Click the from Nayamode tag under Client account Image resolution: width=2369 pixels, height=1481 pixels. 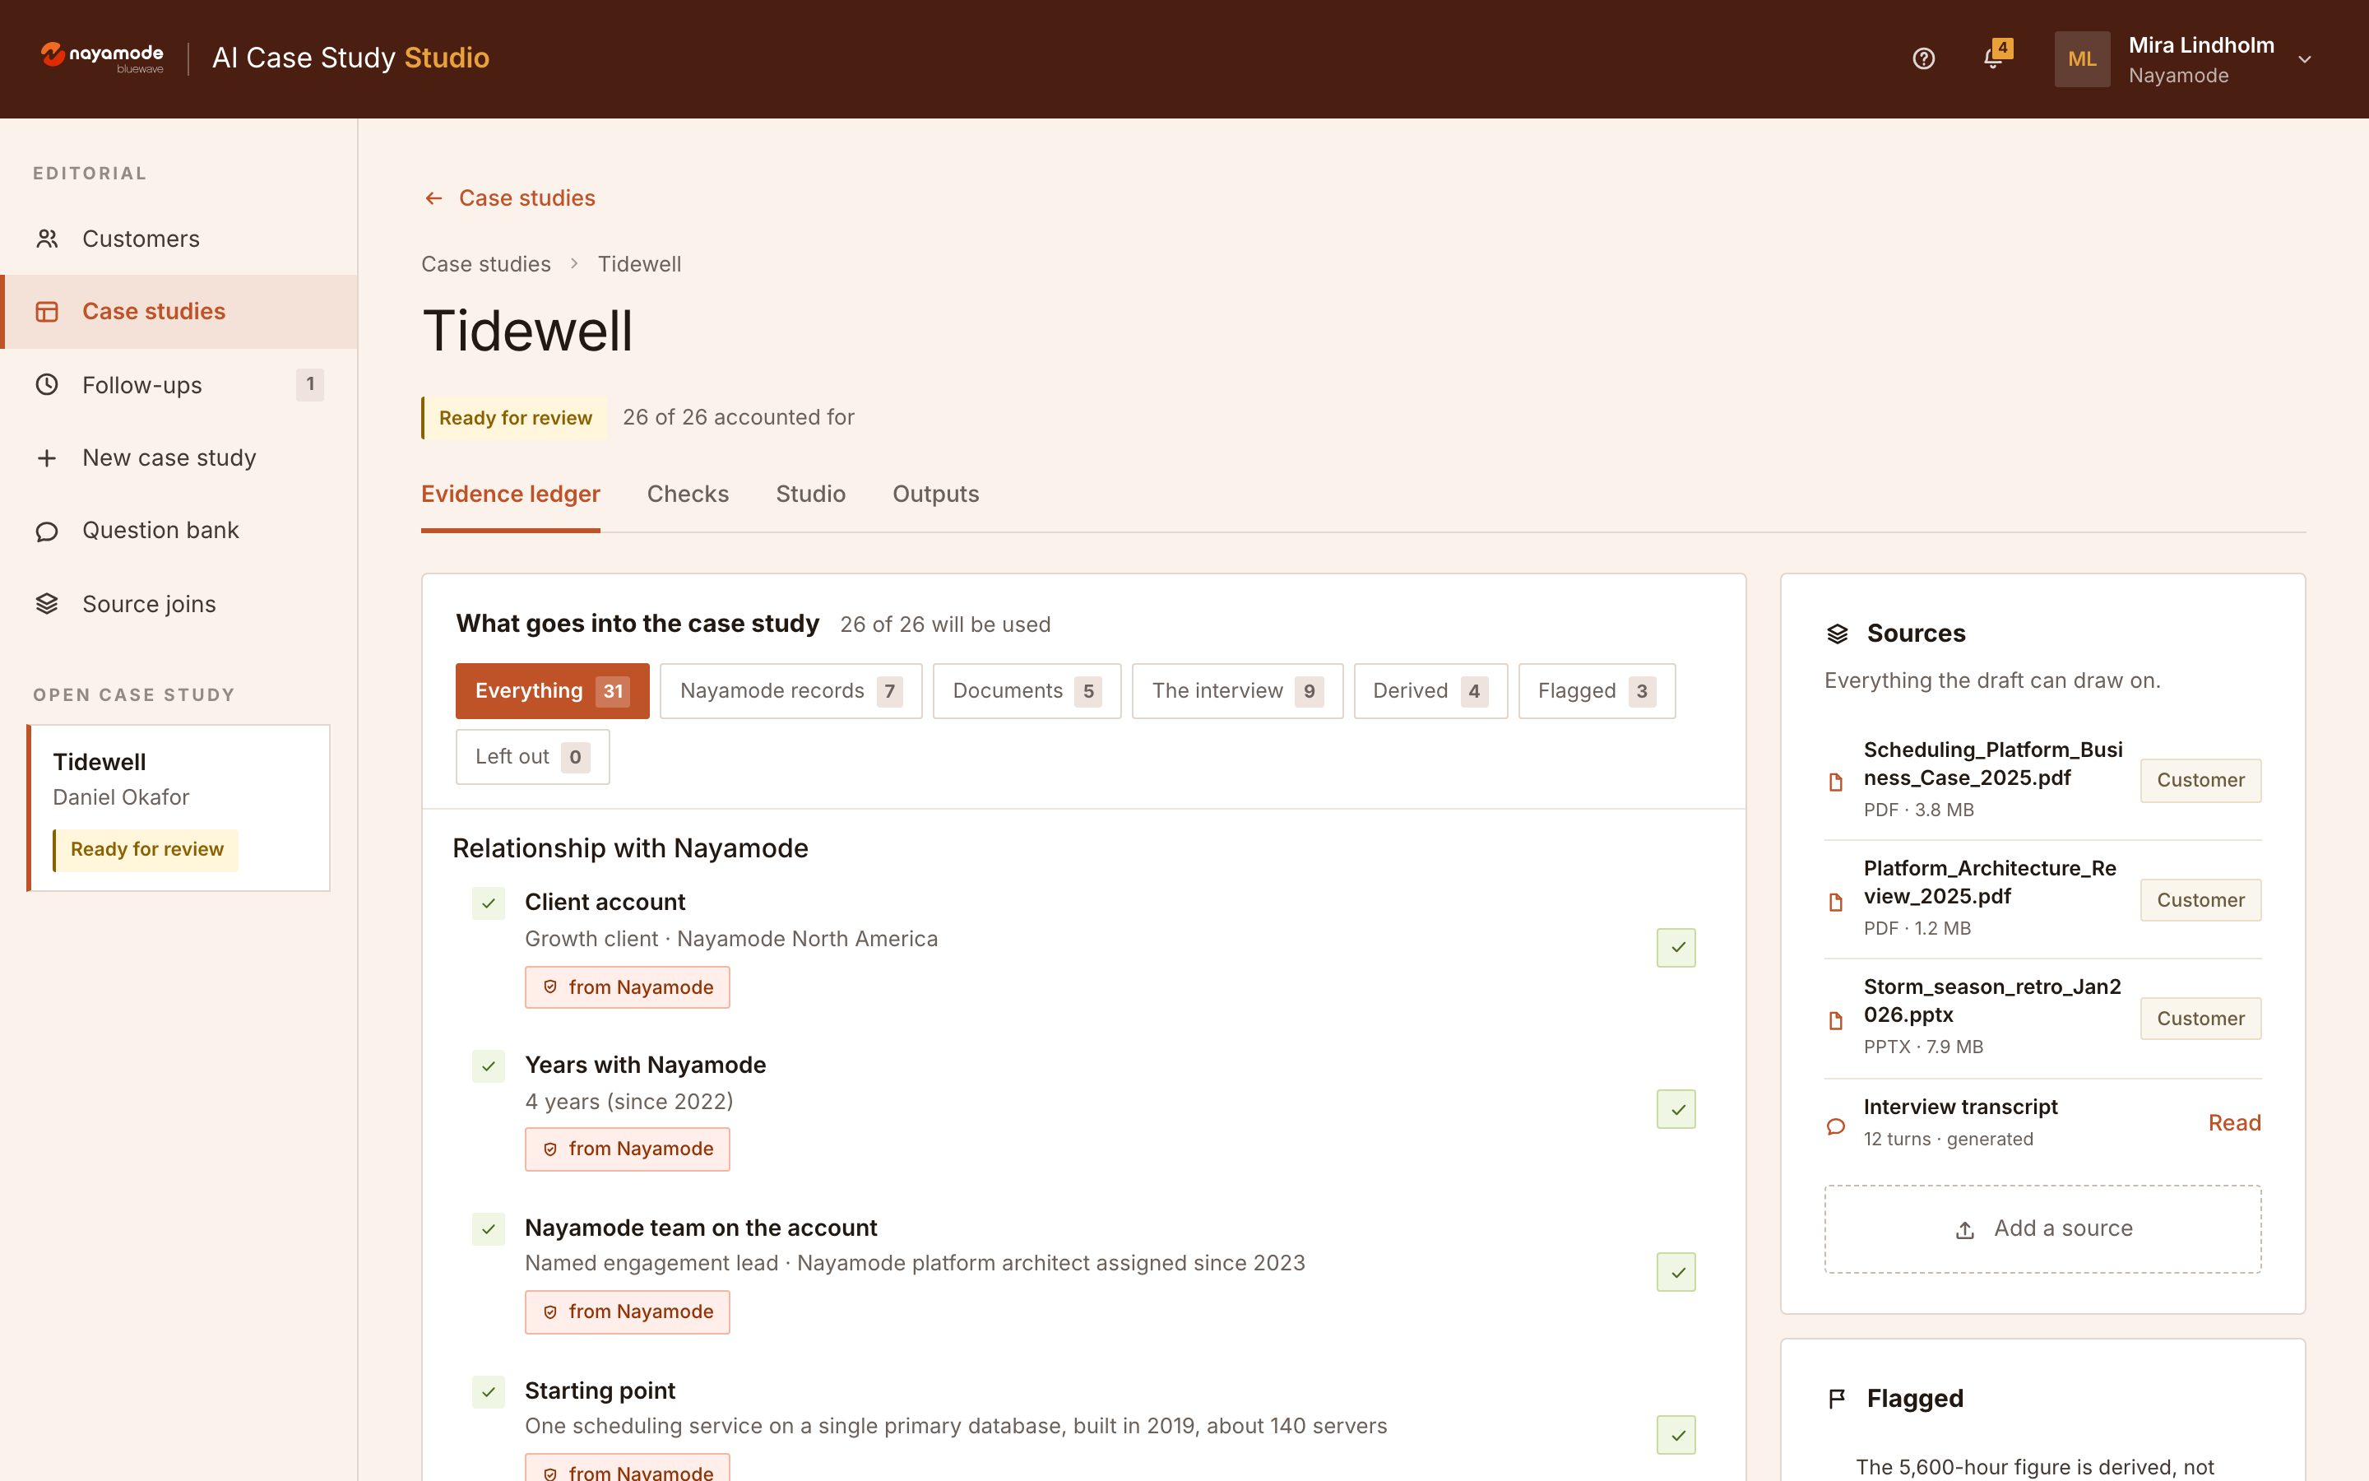(628, 987)
